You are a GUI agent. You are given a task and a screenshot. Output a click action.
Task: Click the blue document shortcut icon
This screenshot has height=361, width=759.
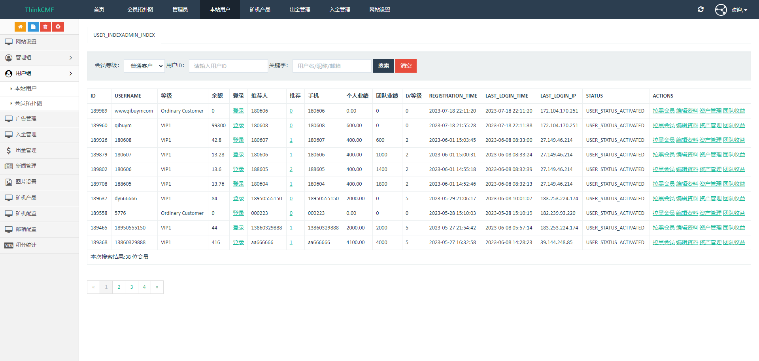[33, 27]
